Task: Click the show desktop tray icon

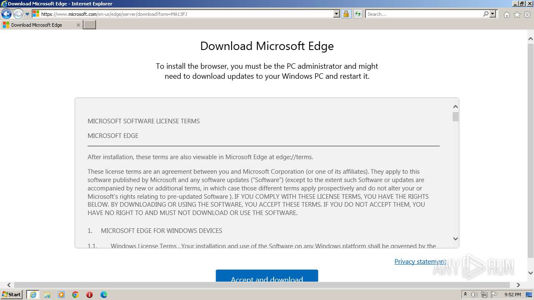Action: click(x=529, y=295)
